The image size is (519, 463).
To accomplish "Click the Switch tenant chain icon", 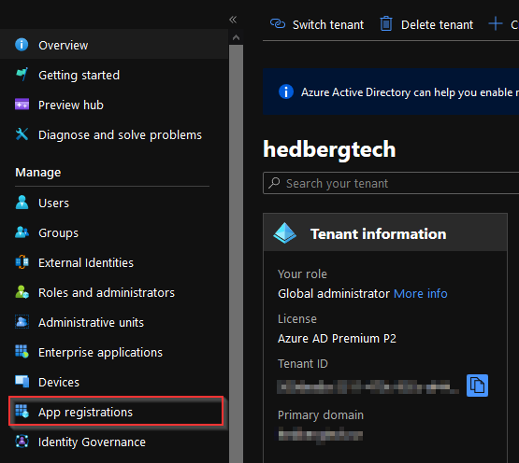I will [x=278, y=23].
